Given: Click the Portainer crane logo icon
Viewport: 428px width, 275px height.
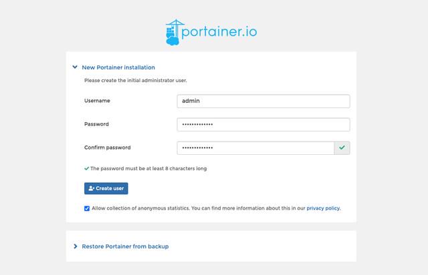Looking at the screenshot, I should coord(173,32).
